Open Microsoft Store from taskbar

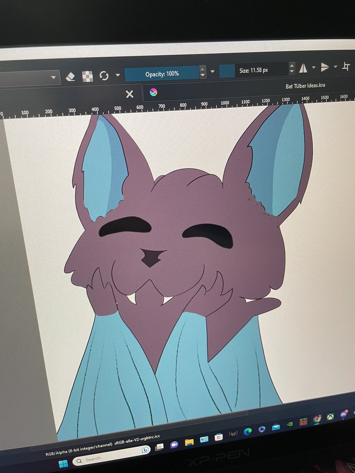pos(219,437)
